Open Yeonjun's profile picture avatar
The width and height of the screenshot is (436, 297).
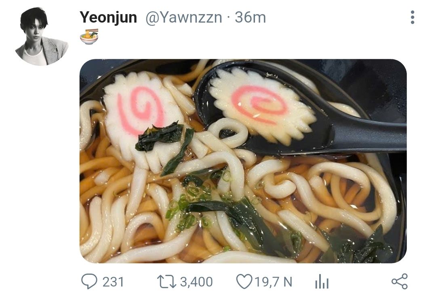(x=41, y=36)
